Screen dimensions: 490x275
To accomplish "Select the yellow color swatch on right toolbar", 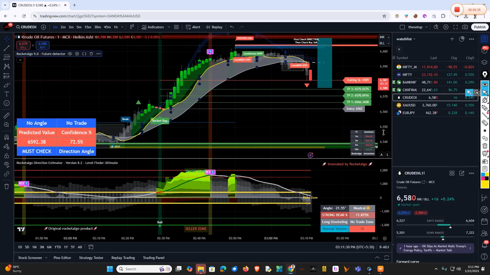I will 485,184.
